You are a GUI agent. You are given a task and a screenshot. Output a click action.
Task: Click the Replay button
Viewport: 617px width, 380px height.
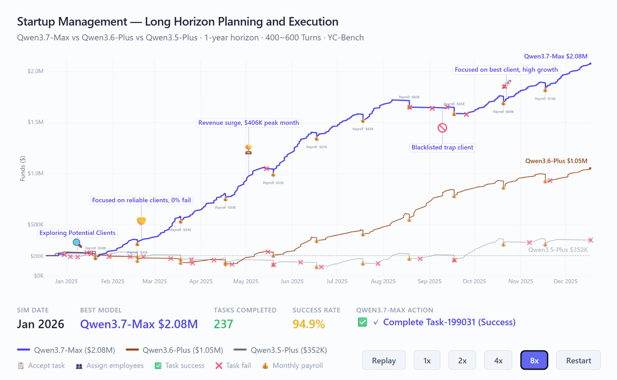384,360
